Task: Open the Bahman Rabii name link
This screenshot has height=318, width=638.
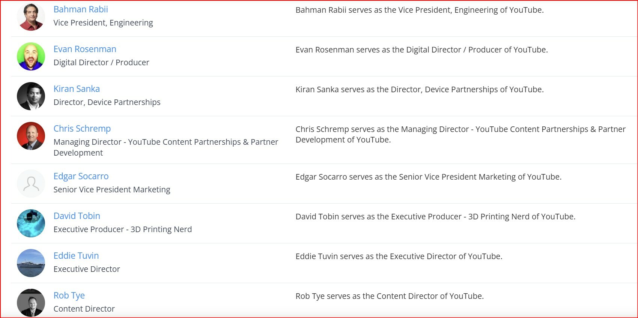Action: click(81, 9)
